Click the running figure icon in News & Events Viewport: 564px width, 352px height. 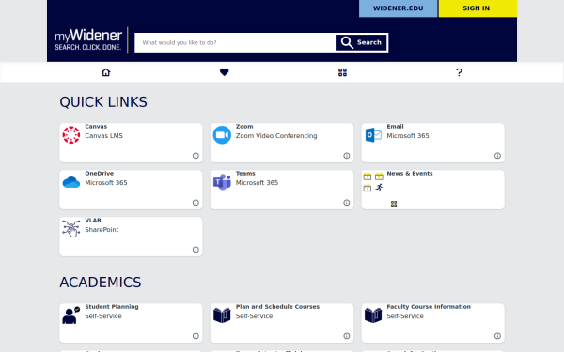pyautogui.click(x=379, y=188)
